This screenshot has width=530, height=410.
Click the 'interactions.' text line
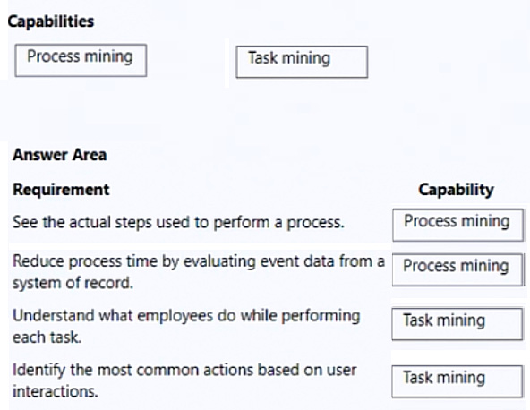point(56,391)
